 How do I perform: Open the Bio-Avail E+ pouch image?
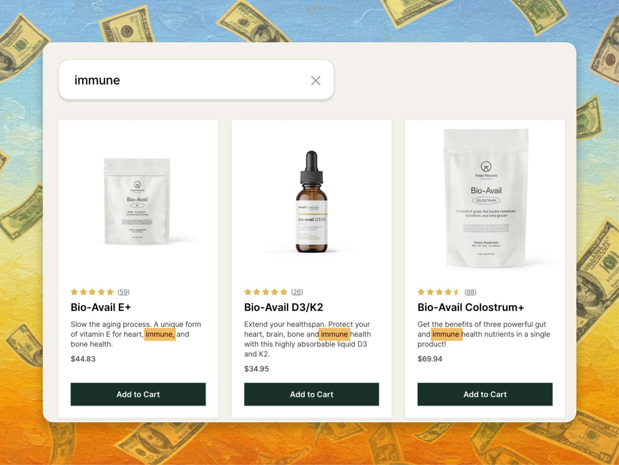[137, 201]
